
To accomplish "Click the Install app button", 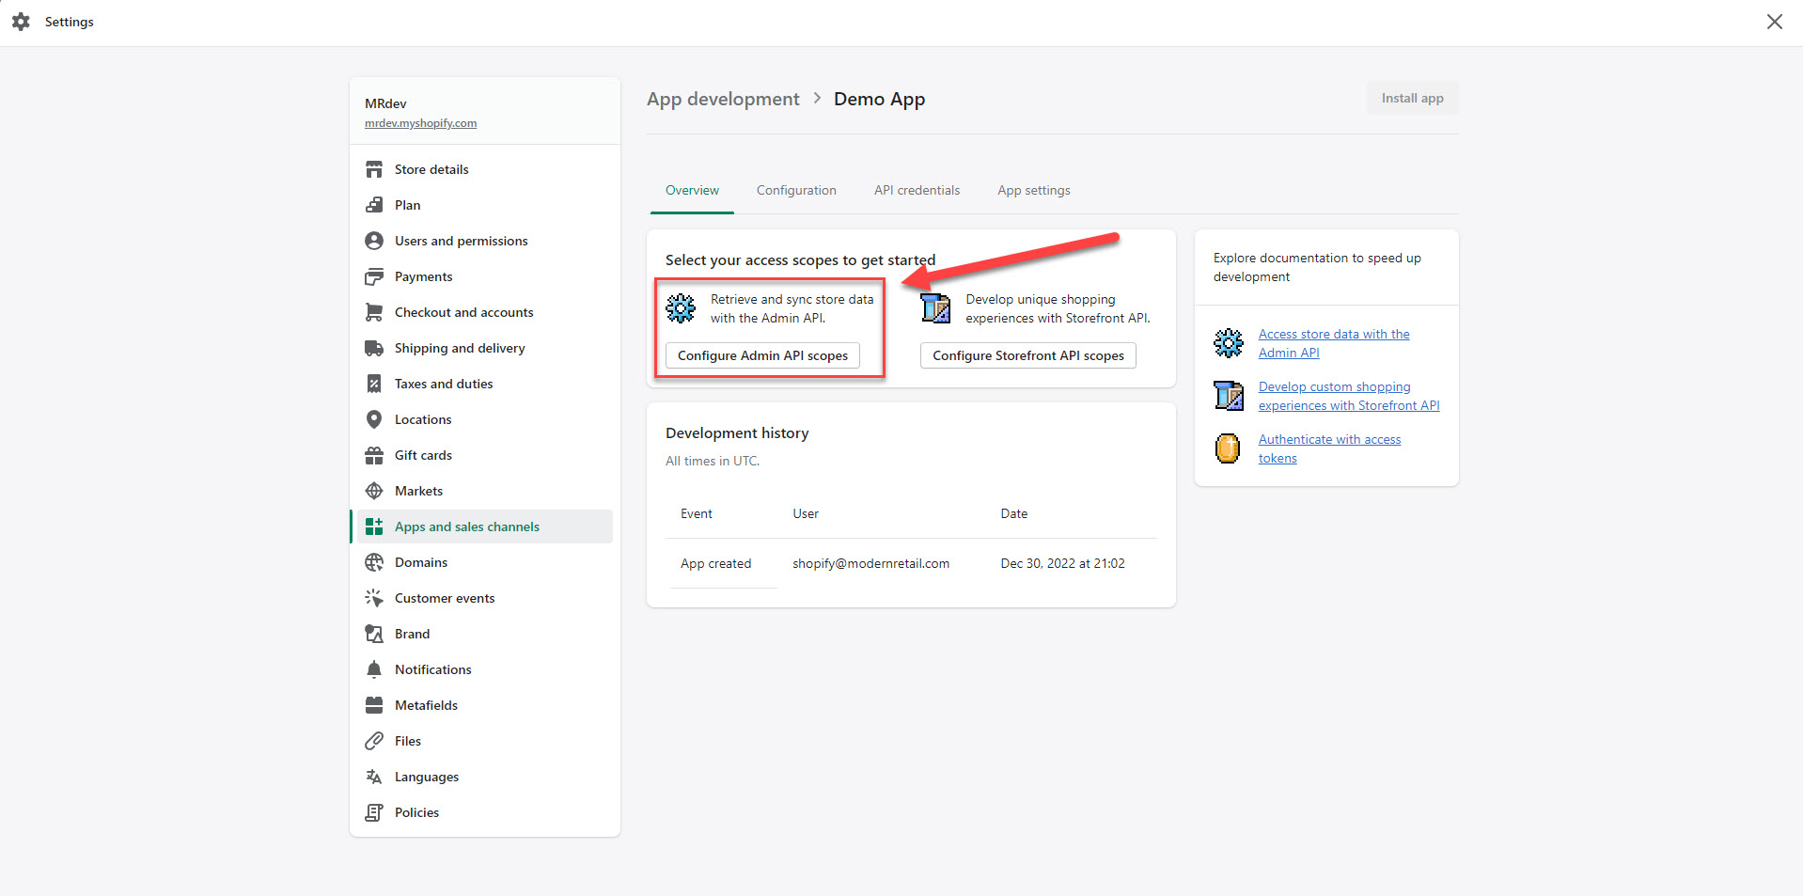I will click(x=1412, y=98).
